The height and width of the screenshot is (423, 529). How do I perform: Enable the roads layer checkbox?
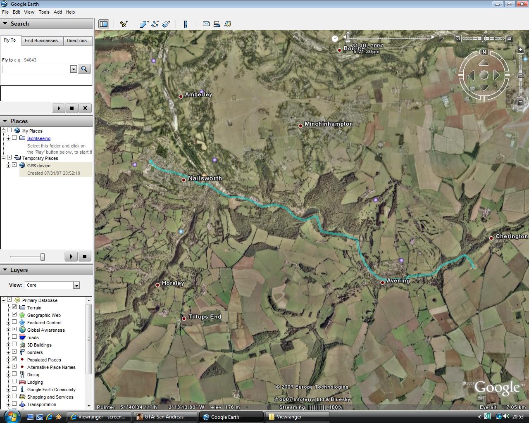tap(14, 337)
